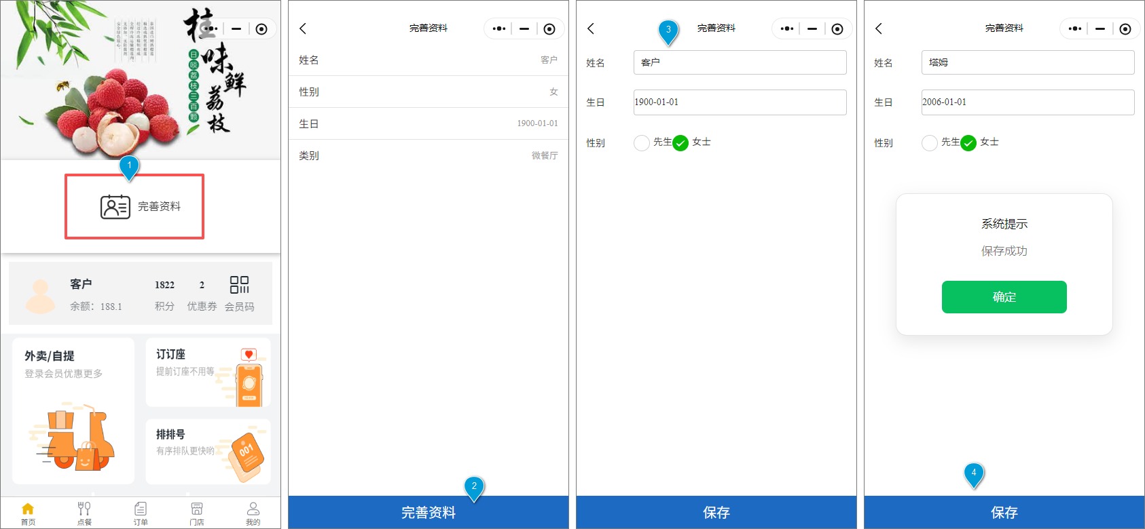This screenshot has height=529, width=1145.
Task: Switch to the 我的 tab
Action: click(x=253, y=513)
